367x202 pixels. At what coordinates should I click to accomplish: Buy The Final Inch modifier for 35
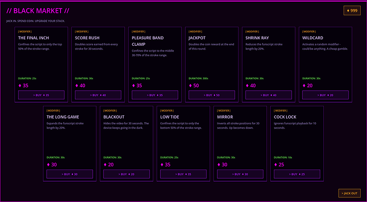pyautogui.click(x=41, y=95)
